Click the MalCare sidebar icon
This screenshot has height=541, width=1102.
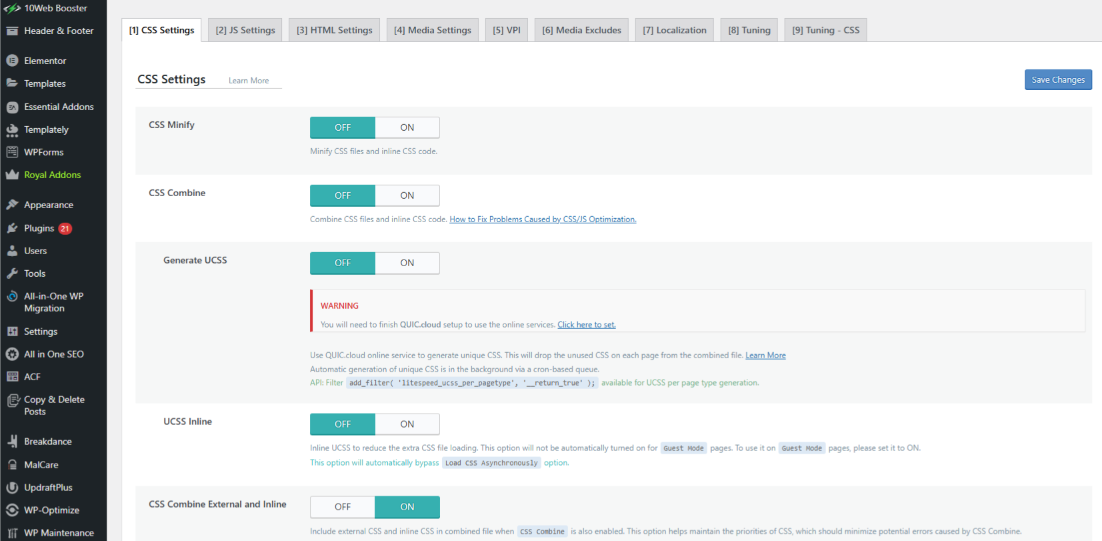click(12, 465)
